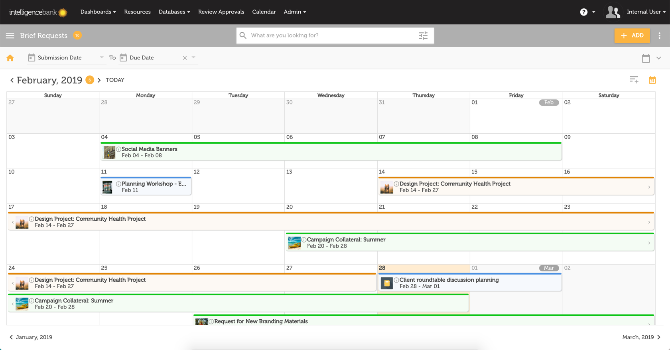
Task: Jump to TODAY in calendar
Action: (x=115, y=80)
